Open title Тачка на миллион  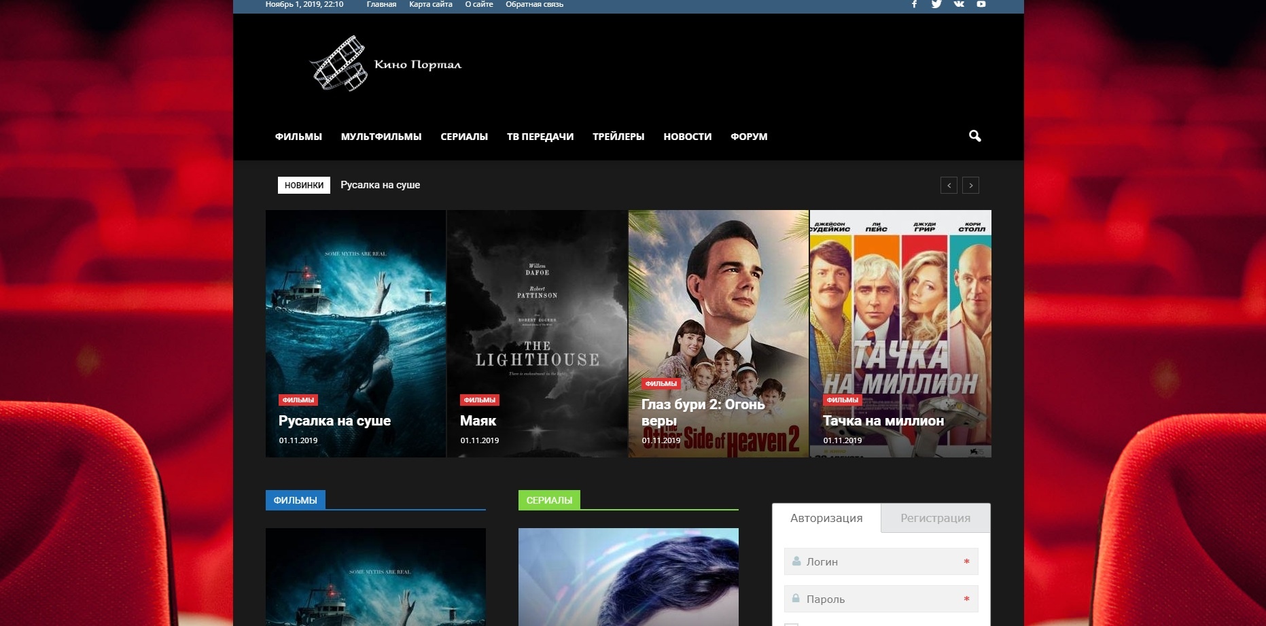(x=883, y=421)
